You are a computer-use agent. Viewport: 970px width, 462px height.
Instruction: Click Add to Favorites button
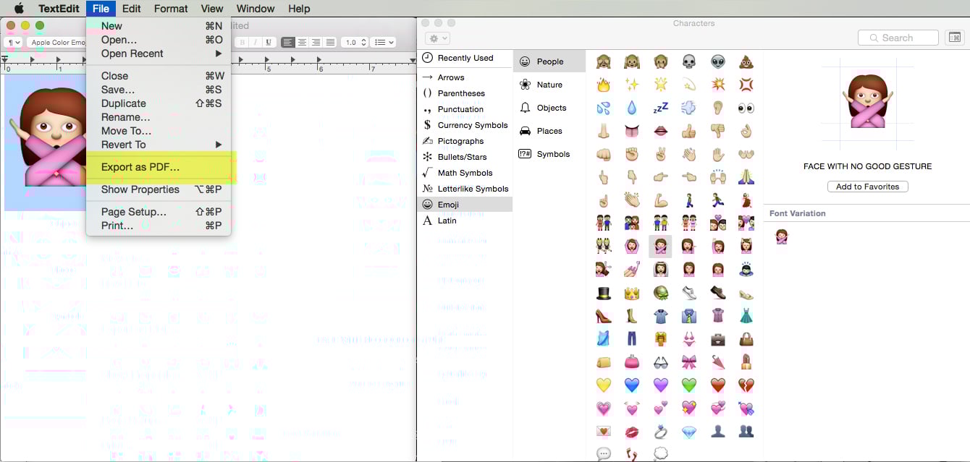coord(867,187)
